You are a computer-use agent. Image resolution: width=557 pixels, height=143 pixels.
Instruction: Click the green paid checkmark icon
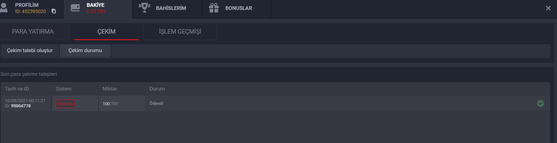point(540,103)
